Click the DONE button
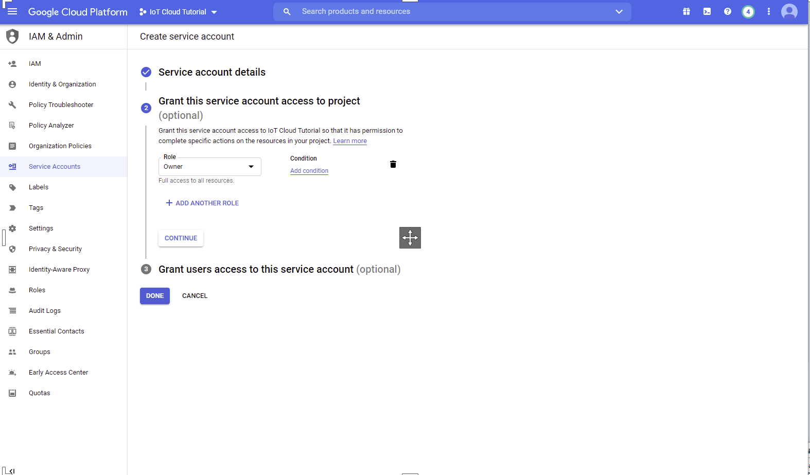Image resolution: width=810 pixels, height=475 pixels. [155, 296]
